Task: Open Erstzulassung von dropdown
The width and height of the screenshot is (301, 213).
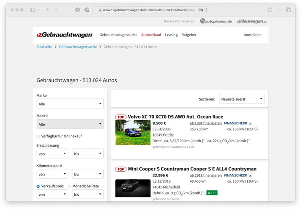Action: point(52,154)
